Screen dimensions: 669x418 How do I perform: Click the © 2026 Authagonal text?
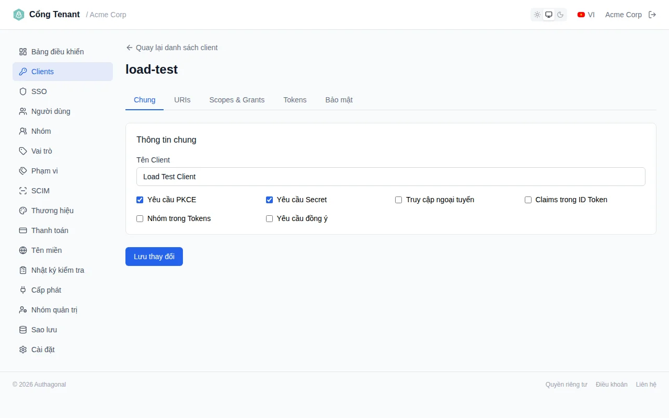coord(39,385)
